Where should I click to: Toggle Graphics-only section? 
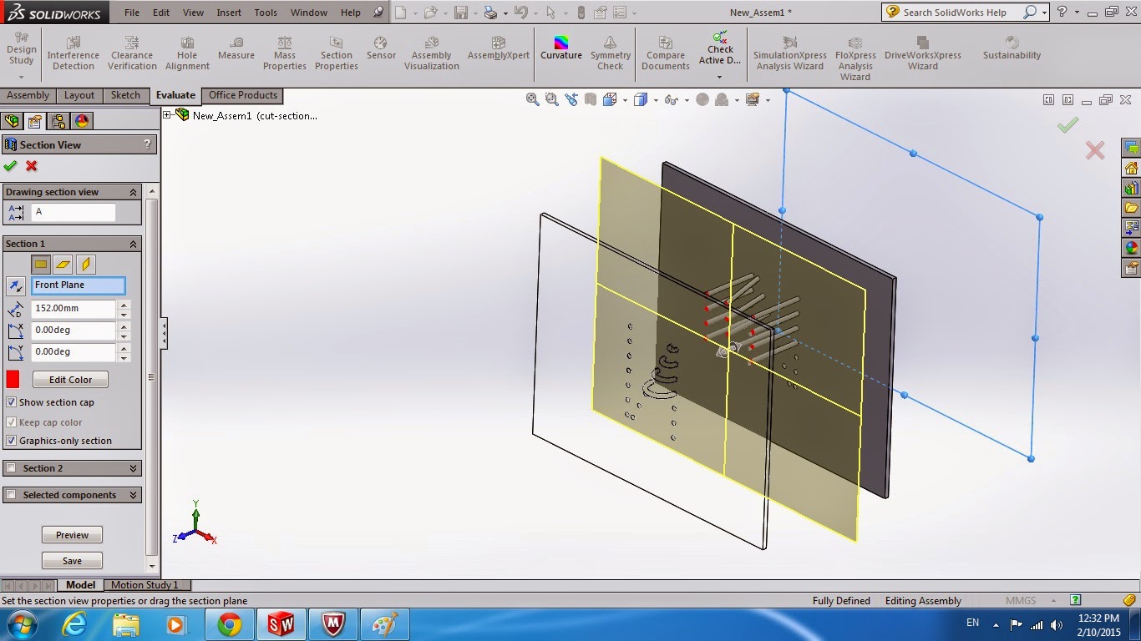coord(11,441)
